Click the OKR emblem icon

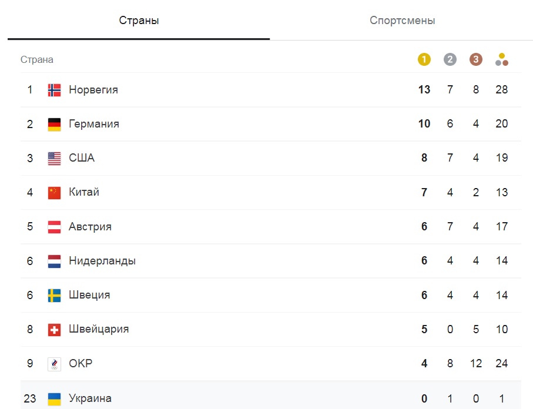coord(53,363)
